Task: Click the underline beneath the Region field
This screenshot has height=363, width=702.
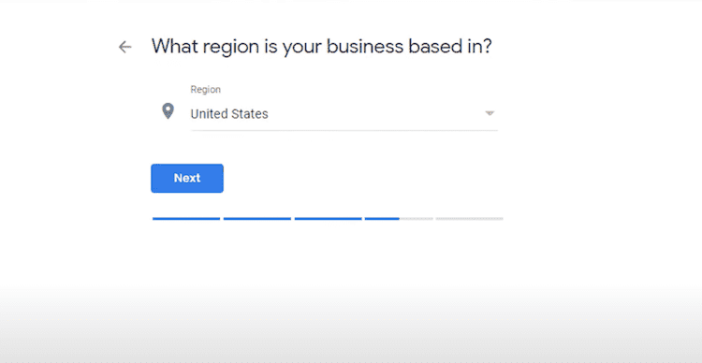Action: pyautogui.click(x=344, y=130)
